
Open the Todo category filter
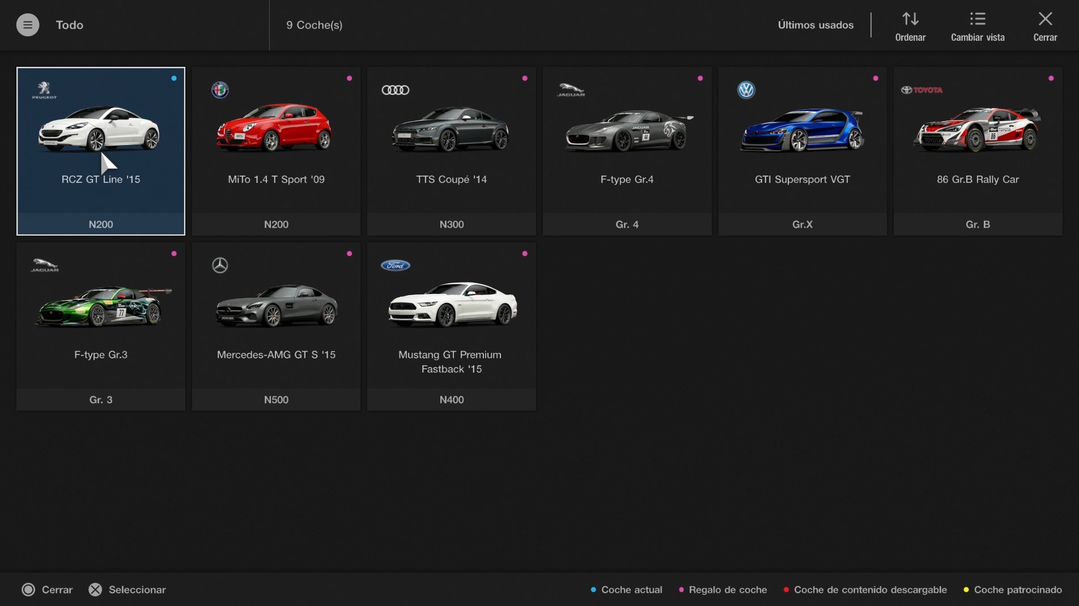point(69,24)
